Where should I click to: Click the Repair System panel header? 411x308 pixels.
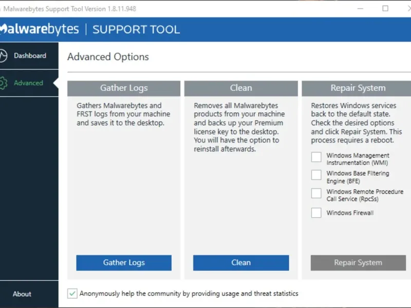point(358,88)
